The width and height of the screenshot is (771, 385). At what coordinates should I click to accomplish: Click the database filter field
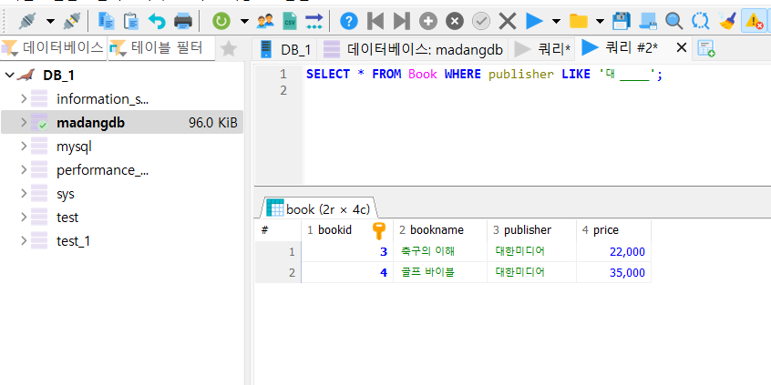(x=53, y=48)
